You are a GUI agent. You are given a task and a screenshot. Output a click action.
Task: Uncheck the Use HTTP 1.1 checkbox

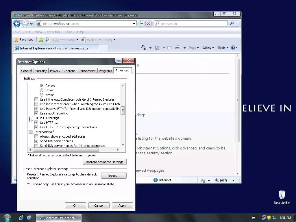36,123
